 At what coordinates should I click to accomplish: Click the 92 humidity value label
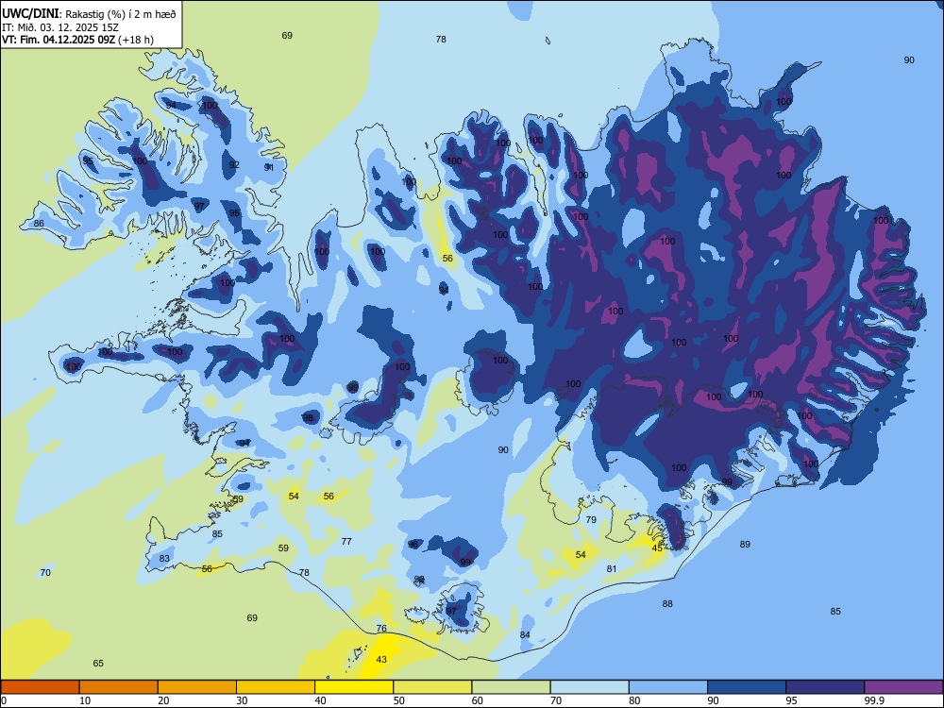point(234,165)
